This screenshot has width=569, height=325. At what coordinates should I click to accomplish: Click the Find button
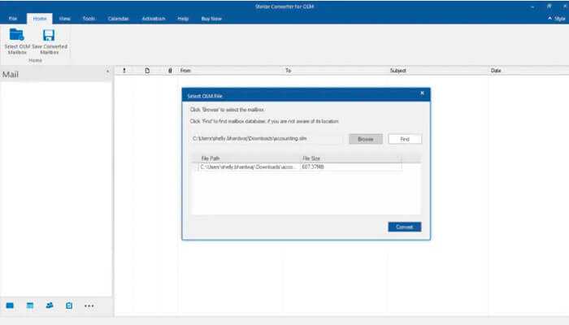pos(405,139)
